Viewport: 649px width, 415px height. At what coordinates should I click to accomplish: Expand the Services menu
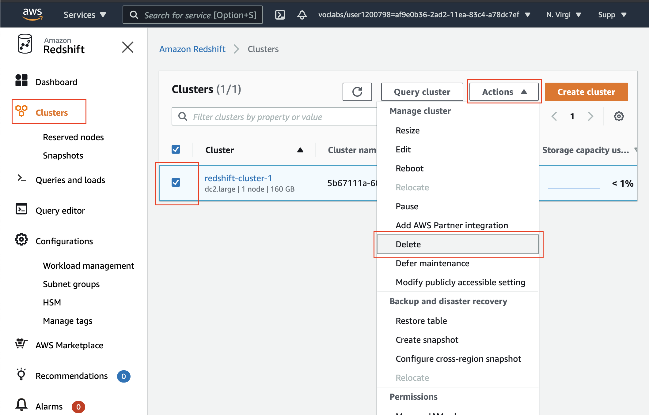click(x=85, y=15)
